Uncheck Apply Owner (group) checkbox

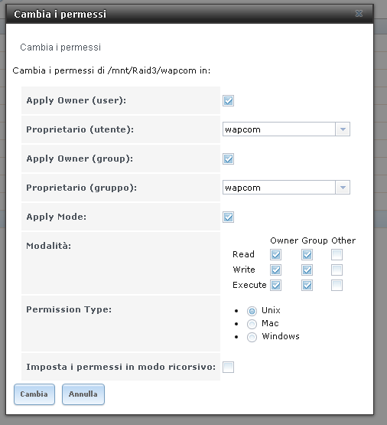pyautogui.click(x=228, y=159)
